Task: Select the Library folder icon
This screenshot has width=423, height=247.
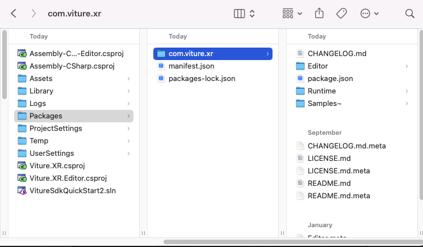Action: 22,91
